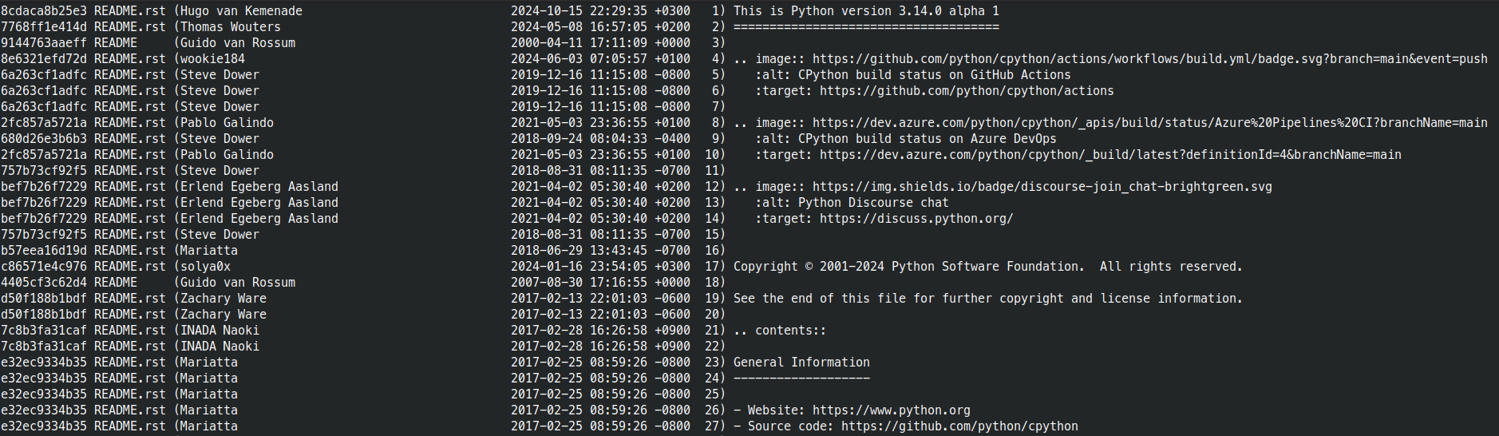
Task: Click the Source code GitHub cpython URL
Action: pyautogui.click(x=959, y=426)
